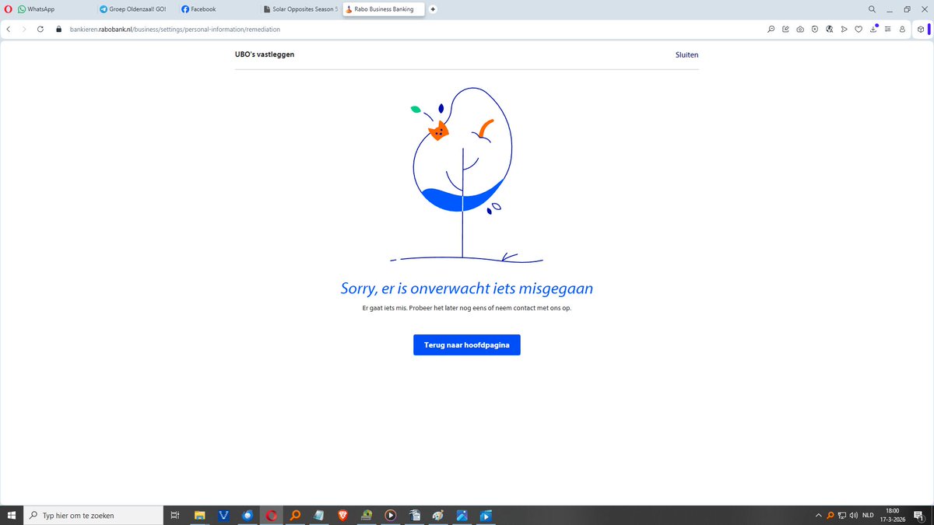Open the ad blocker shield icon
This screenshot has width=934, height=525.
(814, 29)
